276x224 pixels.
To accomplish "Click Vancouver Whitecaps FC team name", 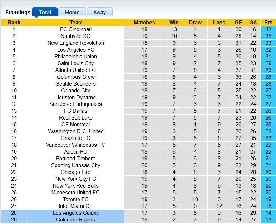I will [76, 145].
